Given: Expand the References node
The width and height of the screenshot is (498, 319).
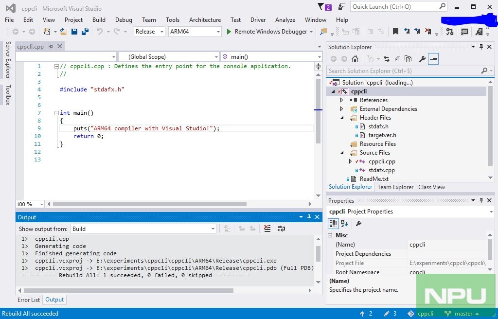Looking at the screenshot, I should point(342,100).
